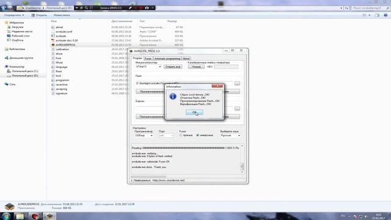
Task: Browse for a Flash hex file
Action: pos(237,84)
